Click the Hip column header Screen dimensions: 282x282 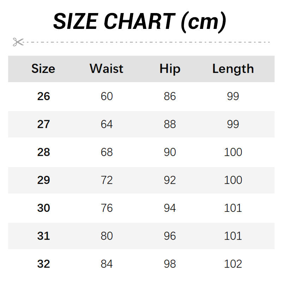(170, 68)
